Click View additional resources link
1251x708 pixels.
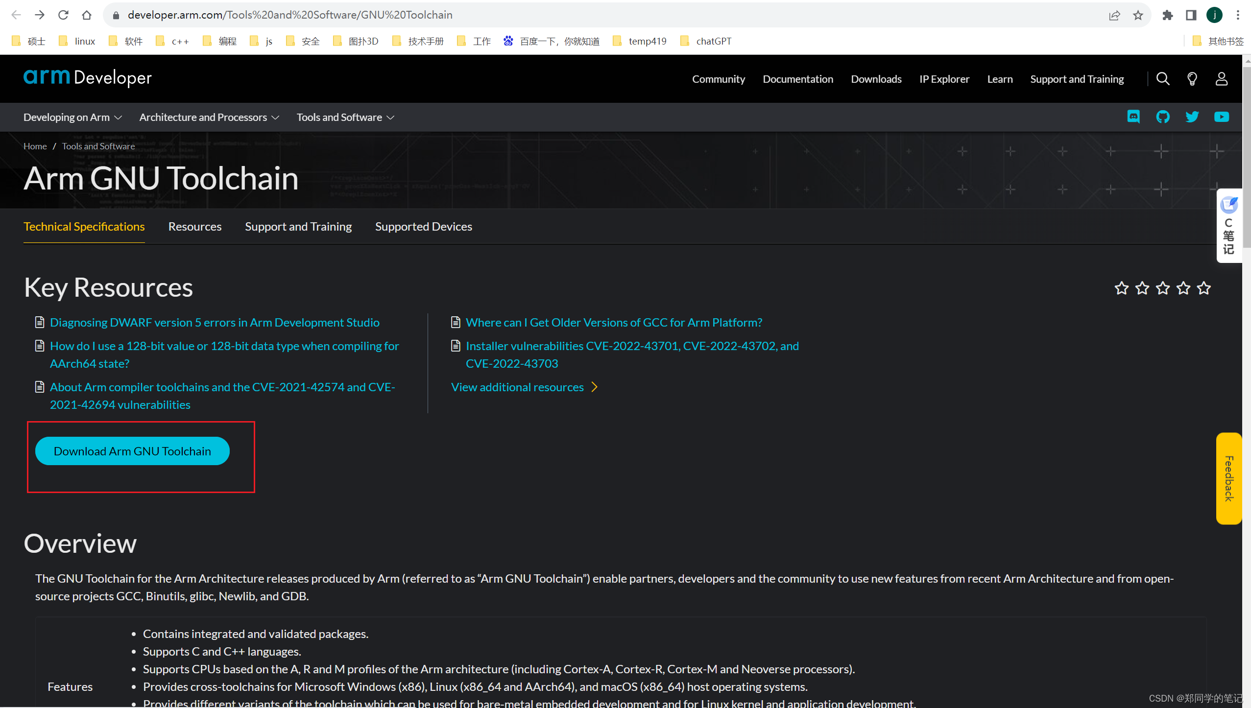[x=525, y=387]
